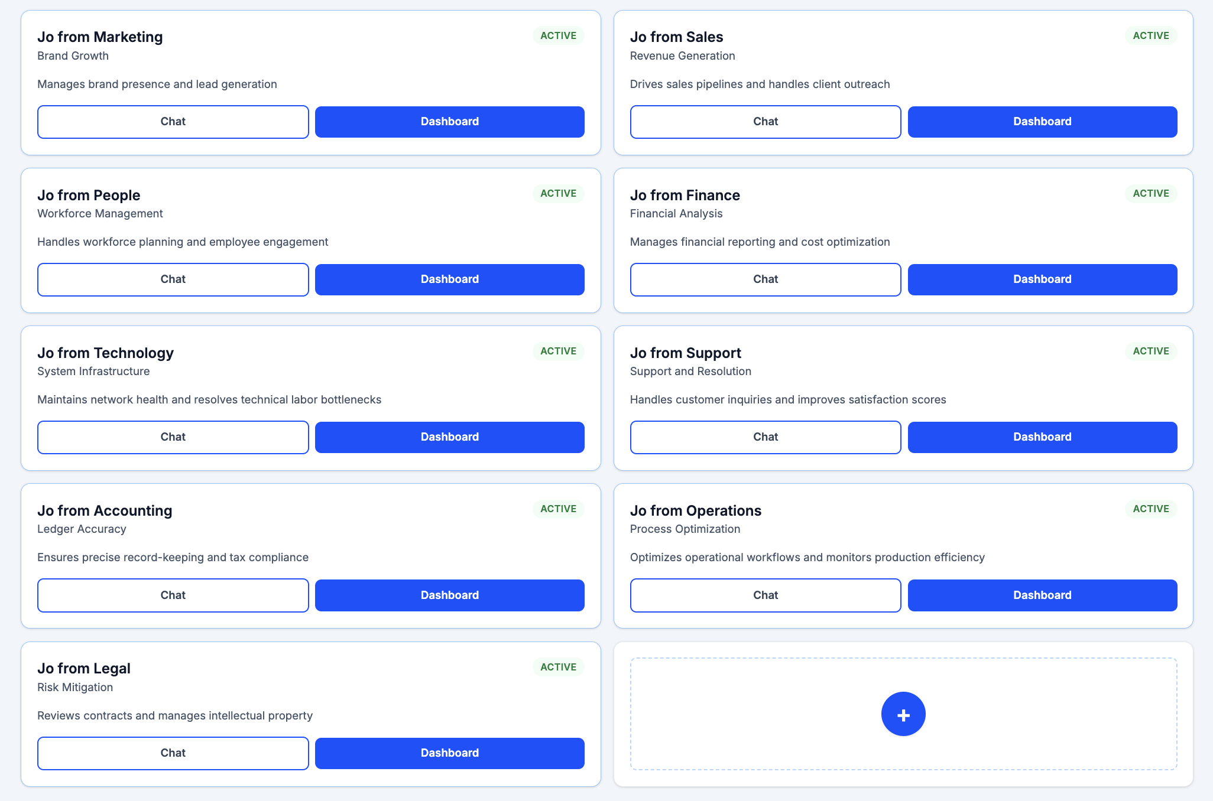Open Chat with Jo from Operations
The height and width of the screenshot is (801, 1213).
766,595
